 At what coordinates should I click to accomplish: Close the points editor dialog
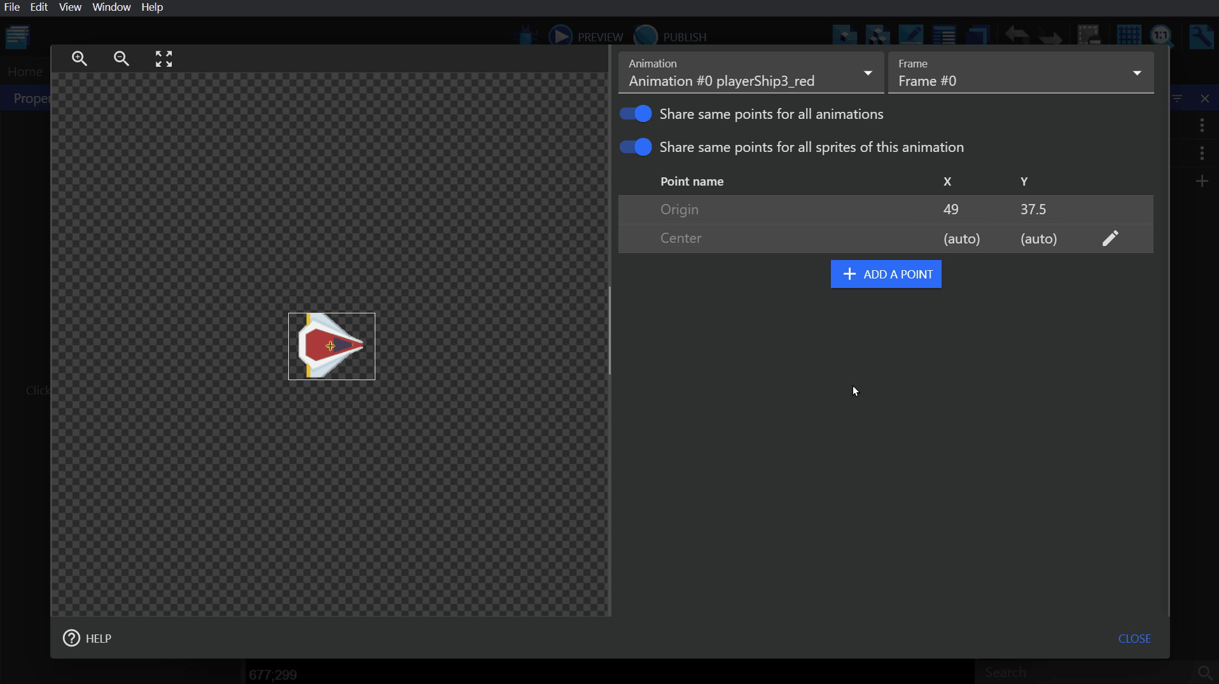pyautogui.click(x=1134, y=638)
